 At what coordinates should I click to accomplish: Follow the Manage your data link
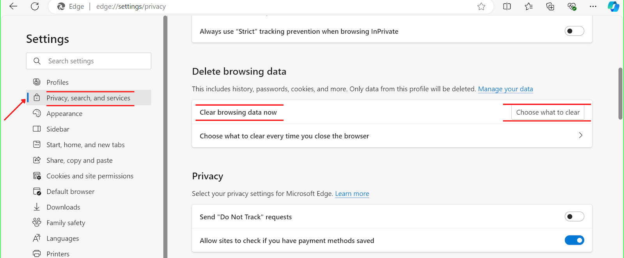(x=505, y=89)
